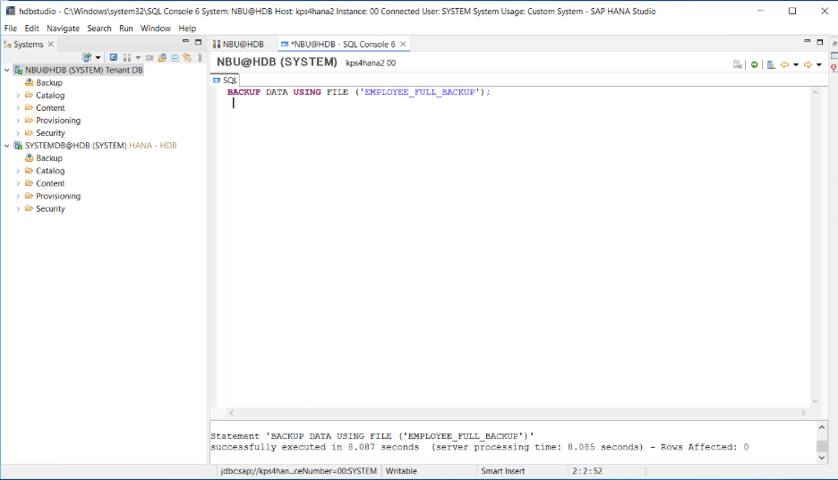Close the SQL Console 6 tab
The width and height of the screenshot is (838, 480).
(404, 45)
